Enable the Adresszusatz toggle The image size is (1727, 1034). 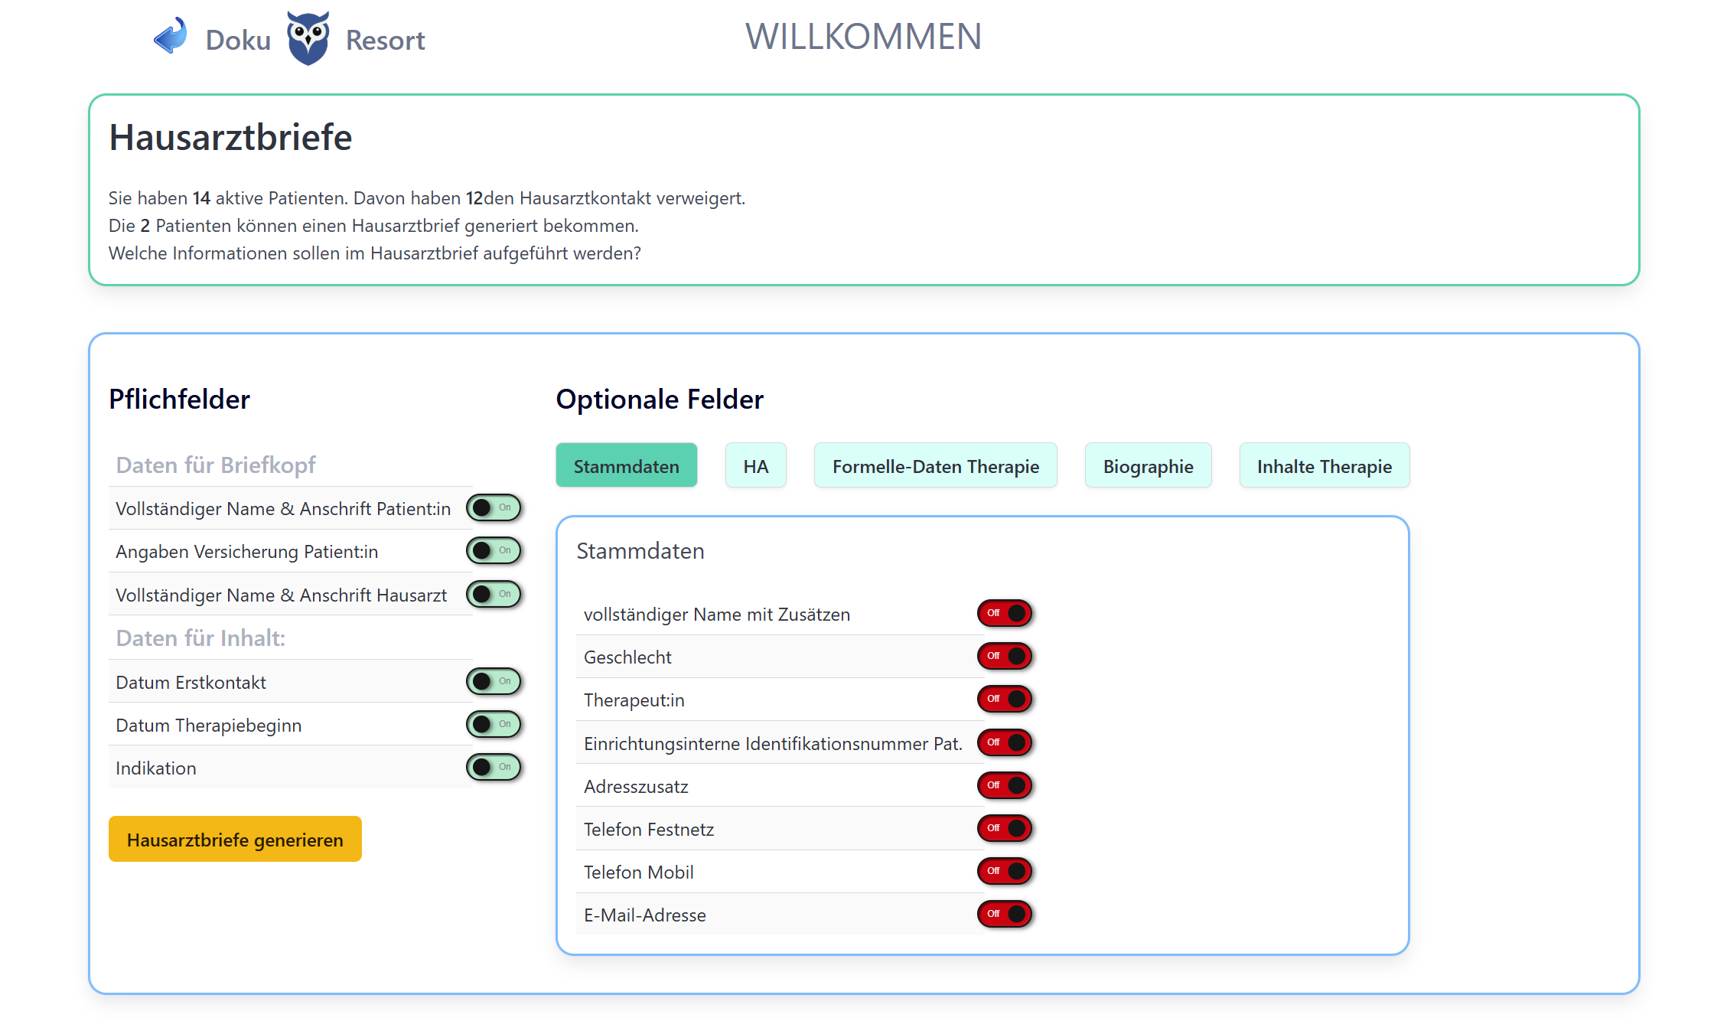(1005, 785)
